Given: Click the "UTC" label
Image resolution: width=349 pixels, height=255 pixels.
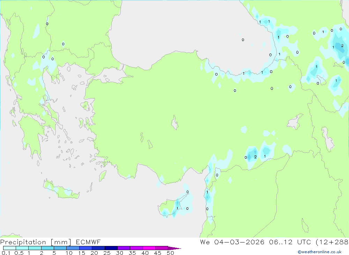Looking at the screenshot, I should 304,242.
